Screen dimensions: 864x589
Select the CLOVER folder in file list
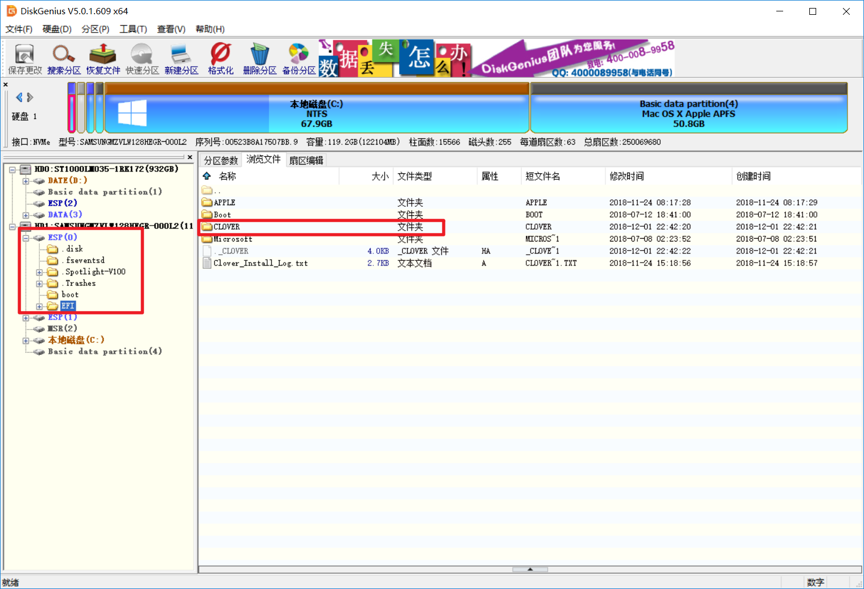pyautogui.click(x=227, y=227)
